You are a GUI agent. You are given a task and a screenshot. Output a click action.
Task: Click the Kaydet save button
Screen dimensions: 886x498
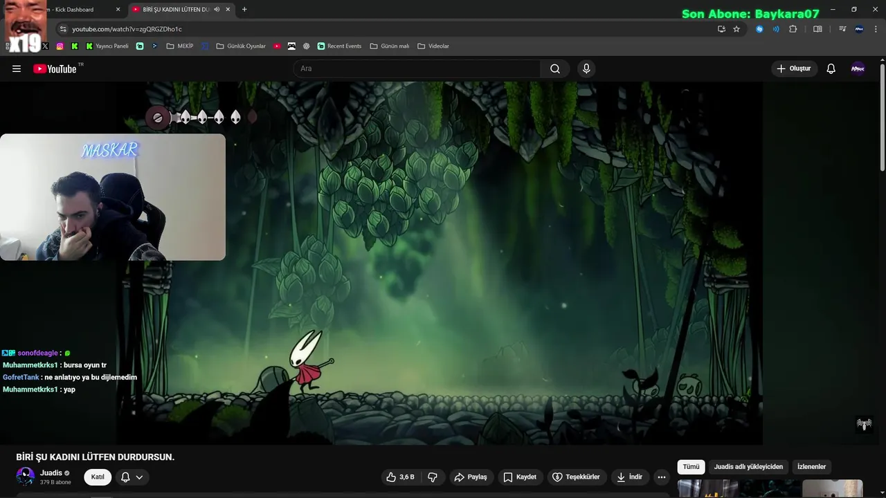click(520, 477)
